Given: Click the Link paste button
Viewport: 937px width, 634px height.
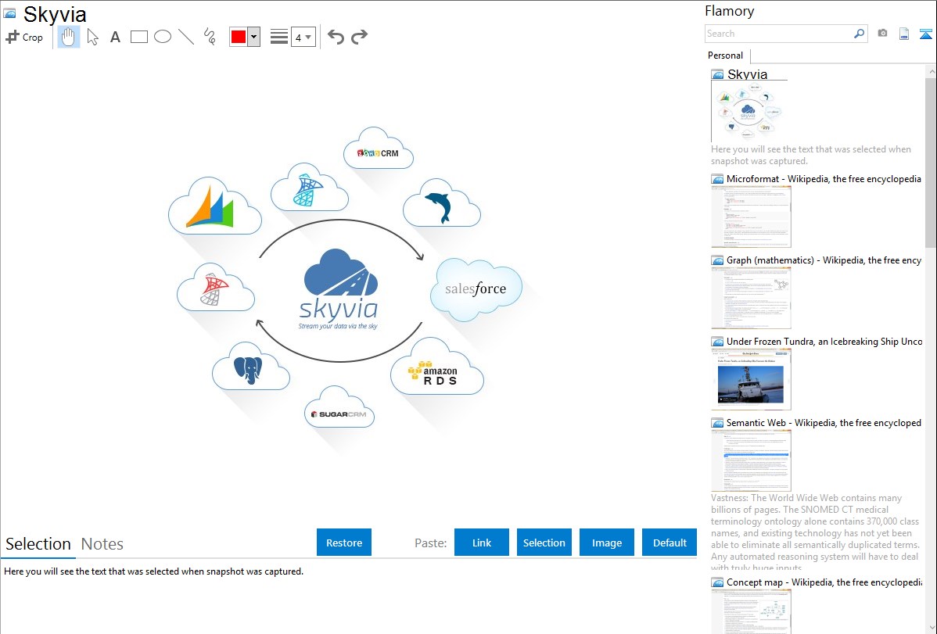Looking at the screenshot, I should click(482, 543).
